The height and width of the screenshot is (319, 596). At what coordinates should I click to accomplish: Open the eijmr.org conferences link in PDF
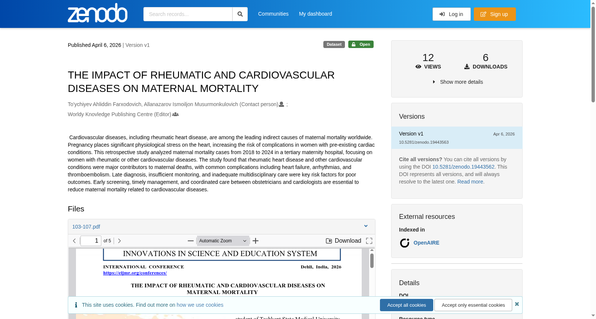point(135,273)
